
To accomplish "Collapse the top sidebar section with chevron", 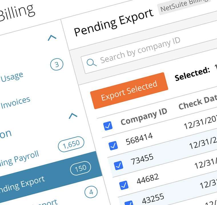I will click(x=52, y=38).
